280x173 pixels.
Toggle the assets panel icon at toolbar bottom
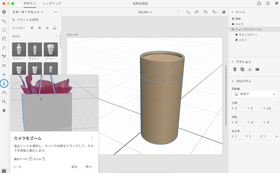coord(4,170)
